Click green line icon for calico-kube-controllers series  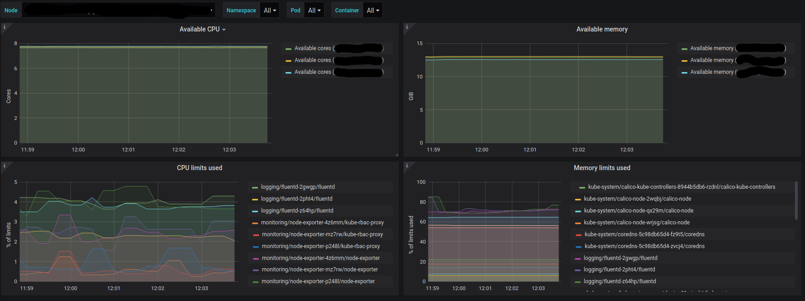pos(582,187)
